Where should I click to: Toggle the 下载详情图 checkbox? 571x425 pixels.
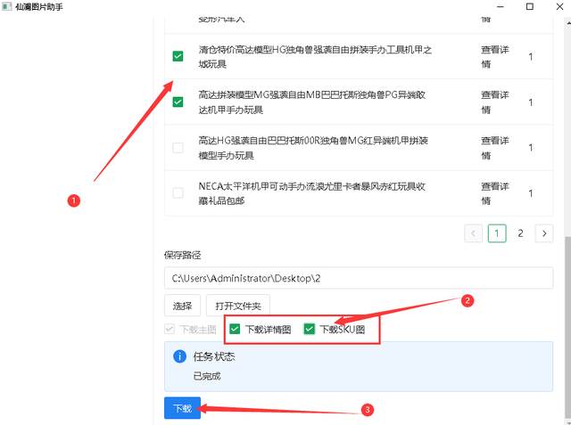coord(235,330)
